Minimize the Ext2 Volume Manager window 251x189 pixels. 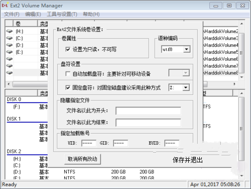pos(216,6)
